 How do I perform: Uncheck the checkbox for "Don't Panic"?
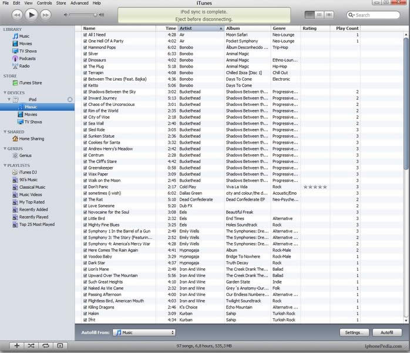coord(85,187)
